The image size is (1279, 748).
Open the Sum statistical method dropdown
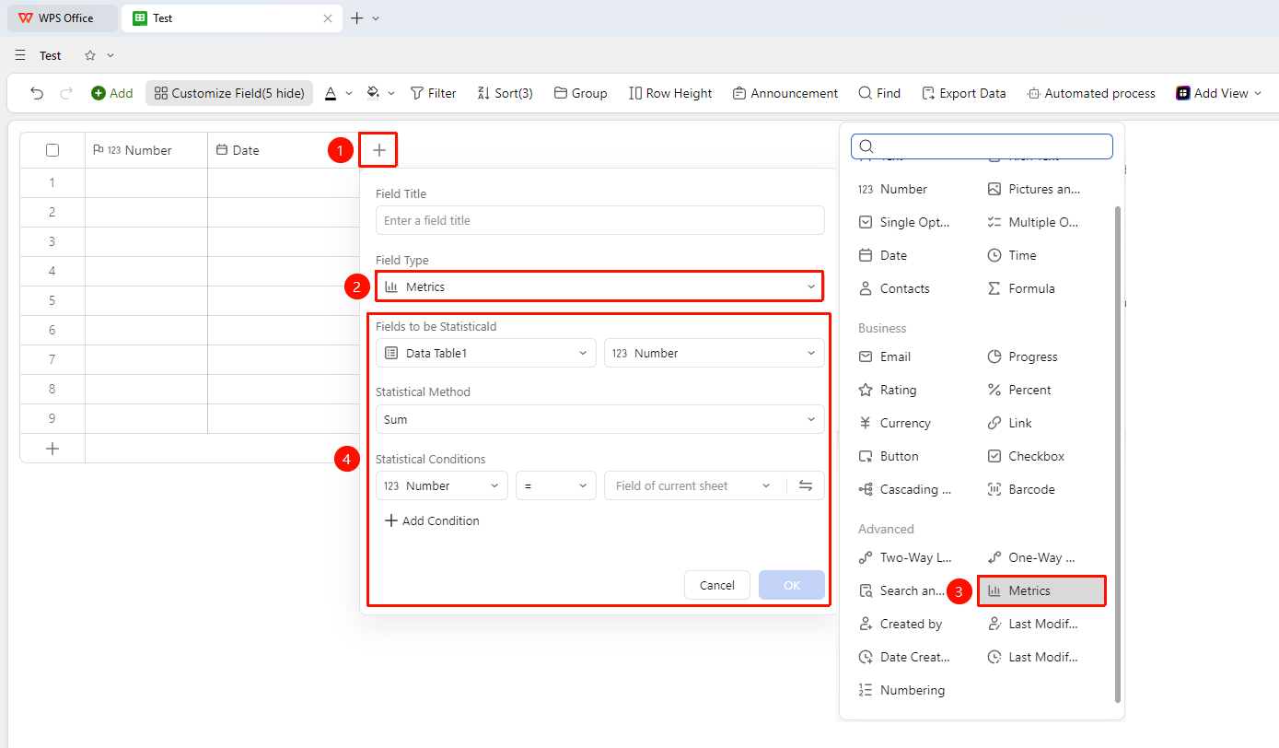coord(599,419)
